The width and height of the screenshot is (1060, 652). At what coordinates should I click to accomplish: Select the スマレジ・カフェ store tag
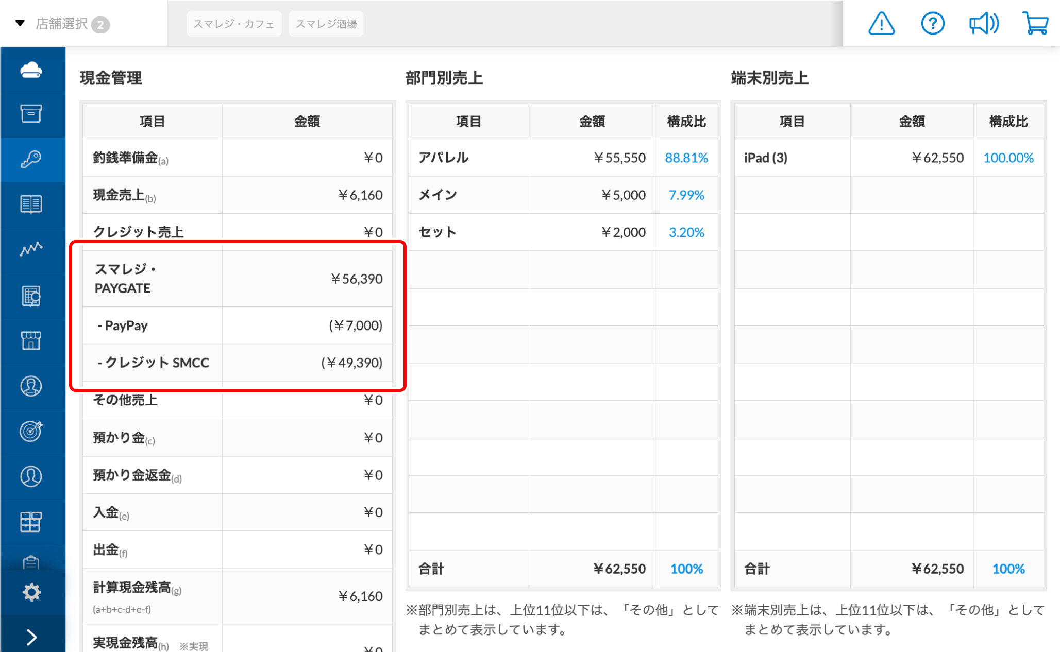[233, 24]
